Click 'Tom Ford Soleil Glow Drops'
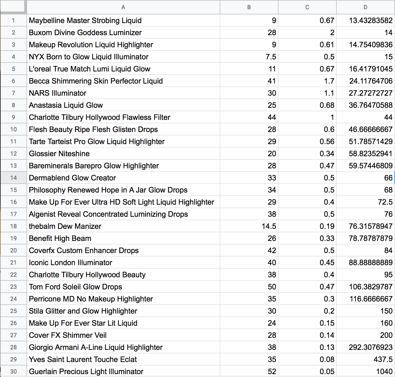Viewport: 395px width, 377px height. coord(123,287)
